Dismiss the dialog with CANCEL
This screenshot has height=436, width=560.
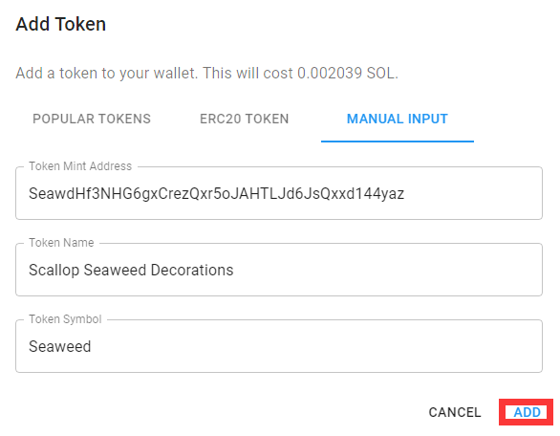(x=455, y=412)
